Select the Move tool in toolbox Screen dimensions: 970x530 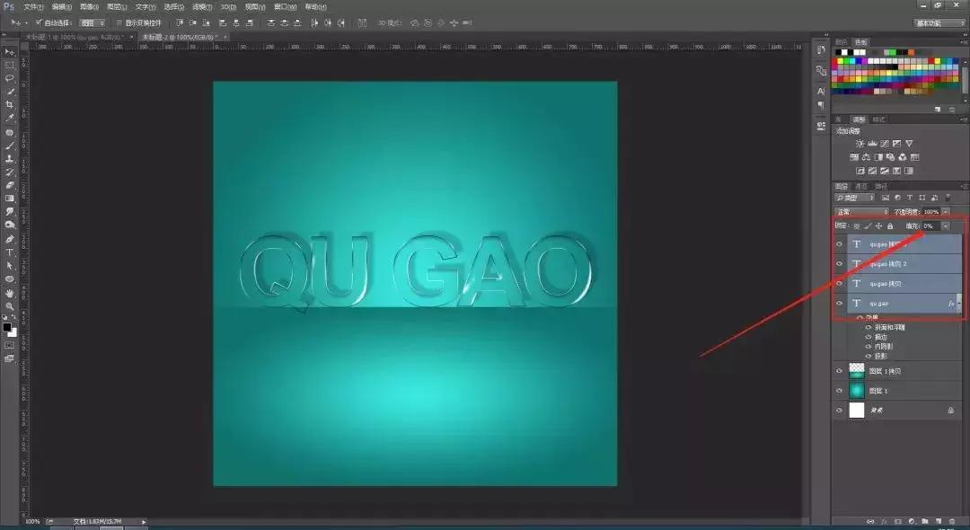coord(9,51)
